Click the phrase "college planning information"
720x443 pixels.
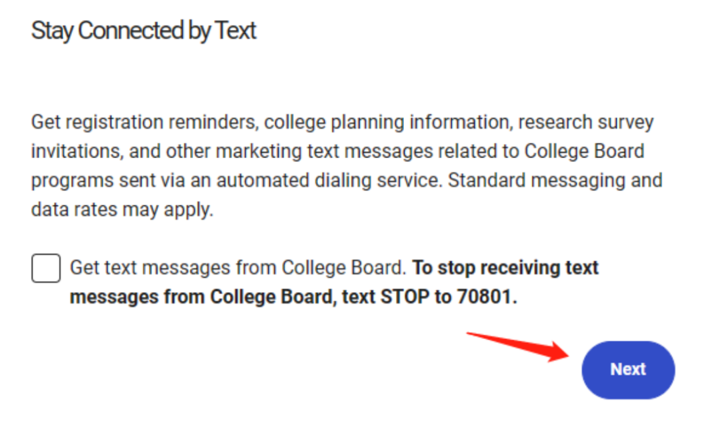(x=389, y=123)
